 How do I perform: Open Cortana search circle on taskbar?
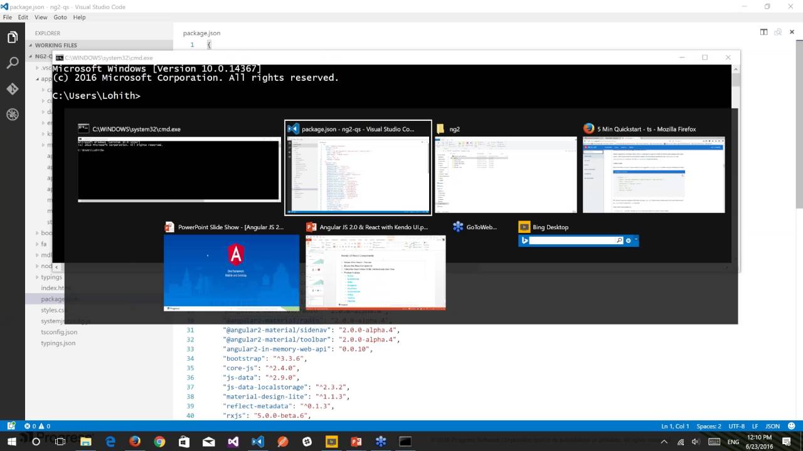[x=36, y=442]
